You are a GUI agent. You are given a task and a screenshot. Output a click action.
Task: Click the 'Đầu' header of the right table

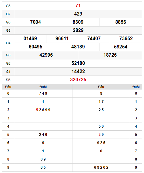[101, 87]
